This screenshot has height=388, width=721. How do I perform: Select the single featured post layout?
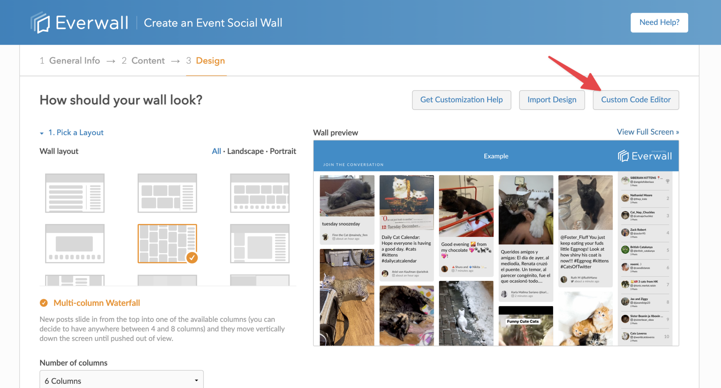tap(74, 243)
